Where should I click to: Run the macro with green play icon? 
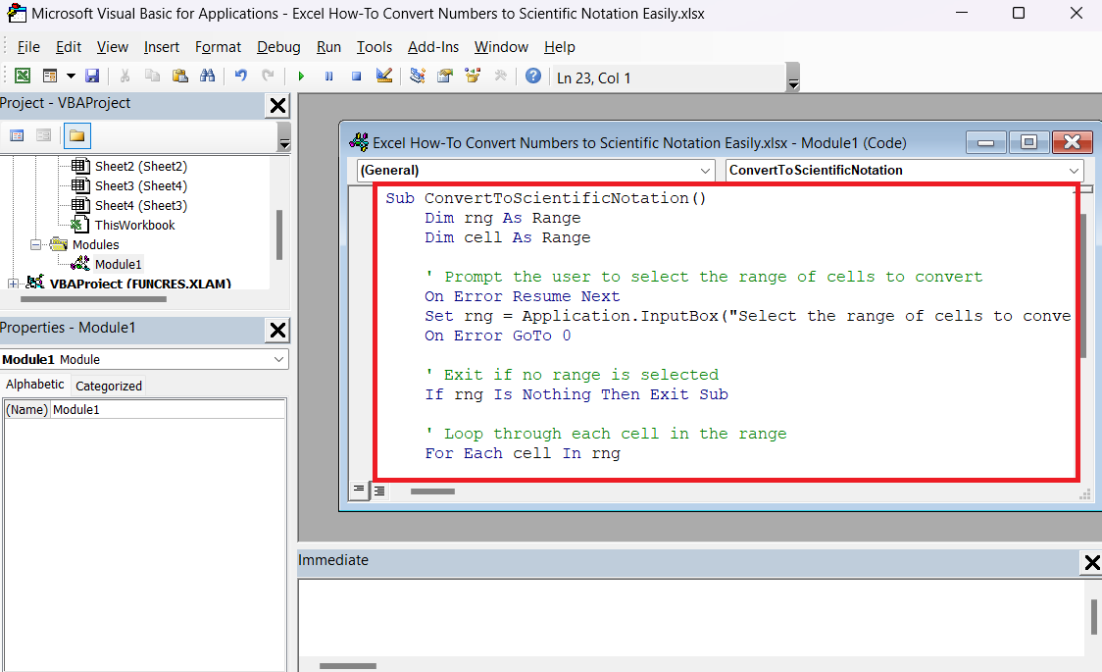tap(302, 76)
